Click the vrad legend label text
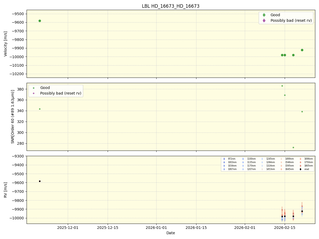Viewport: 319px width, 239px height. (x=307, y=169)
